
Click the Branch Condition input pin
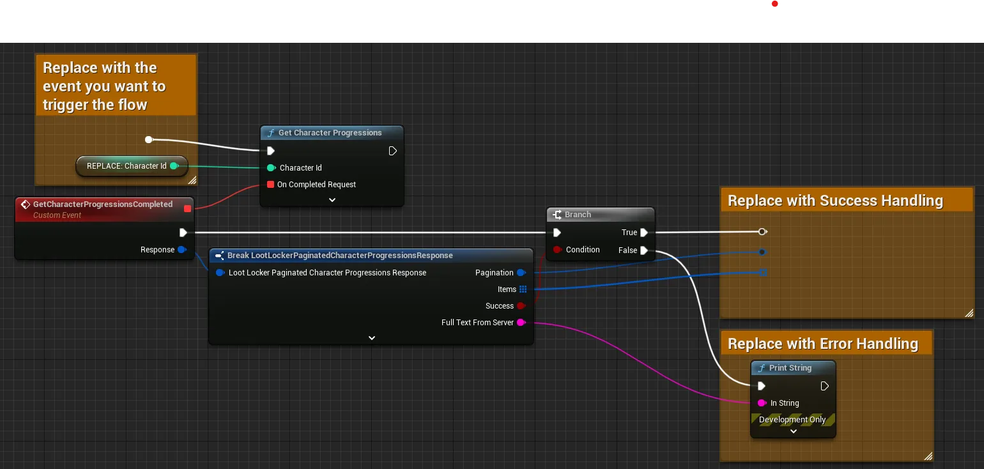557,250
